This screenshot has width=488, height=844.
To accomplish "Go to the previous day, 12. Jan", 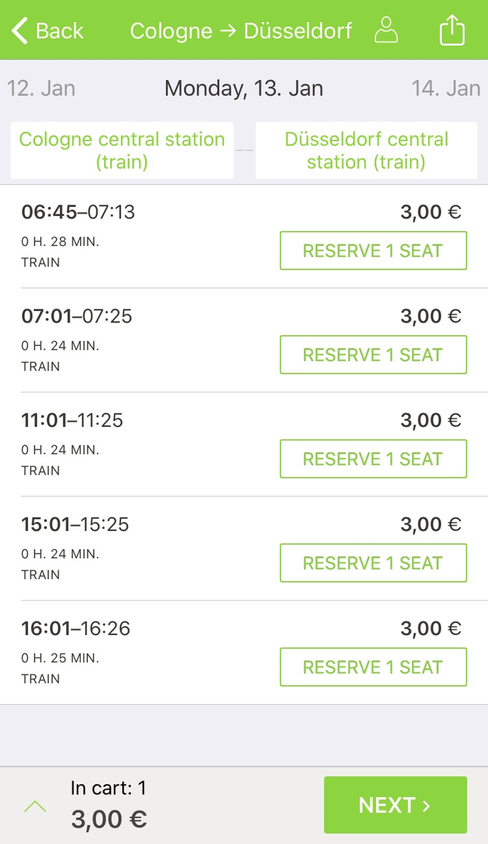I will 41,89.
